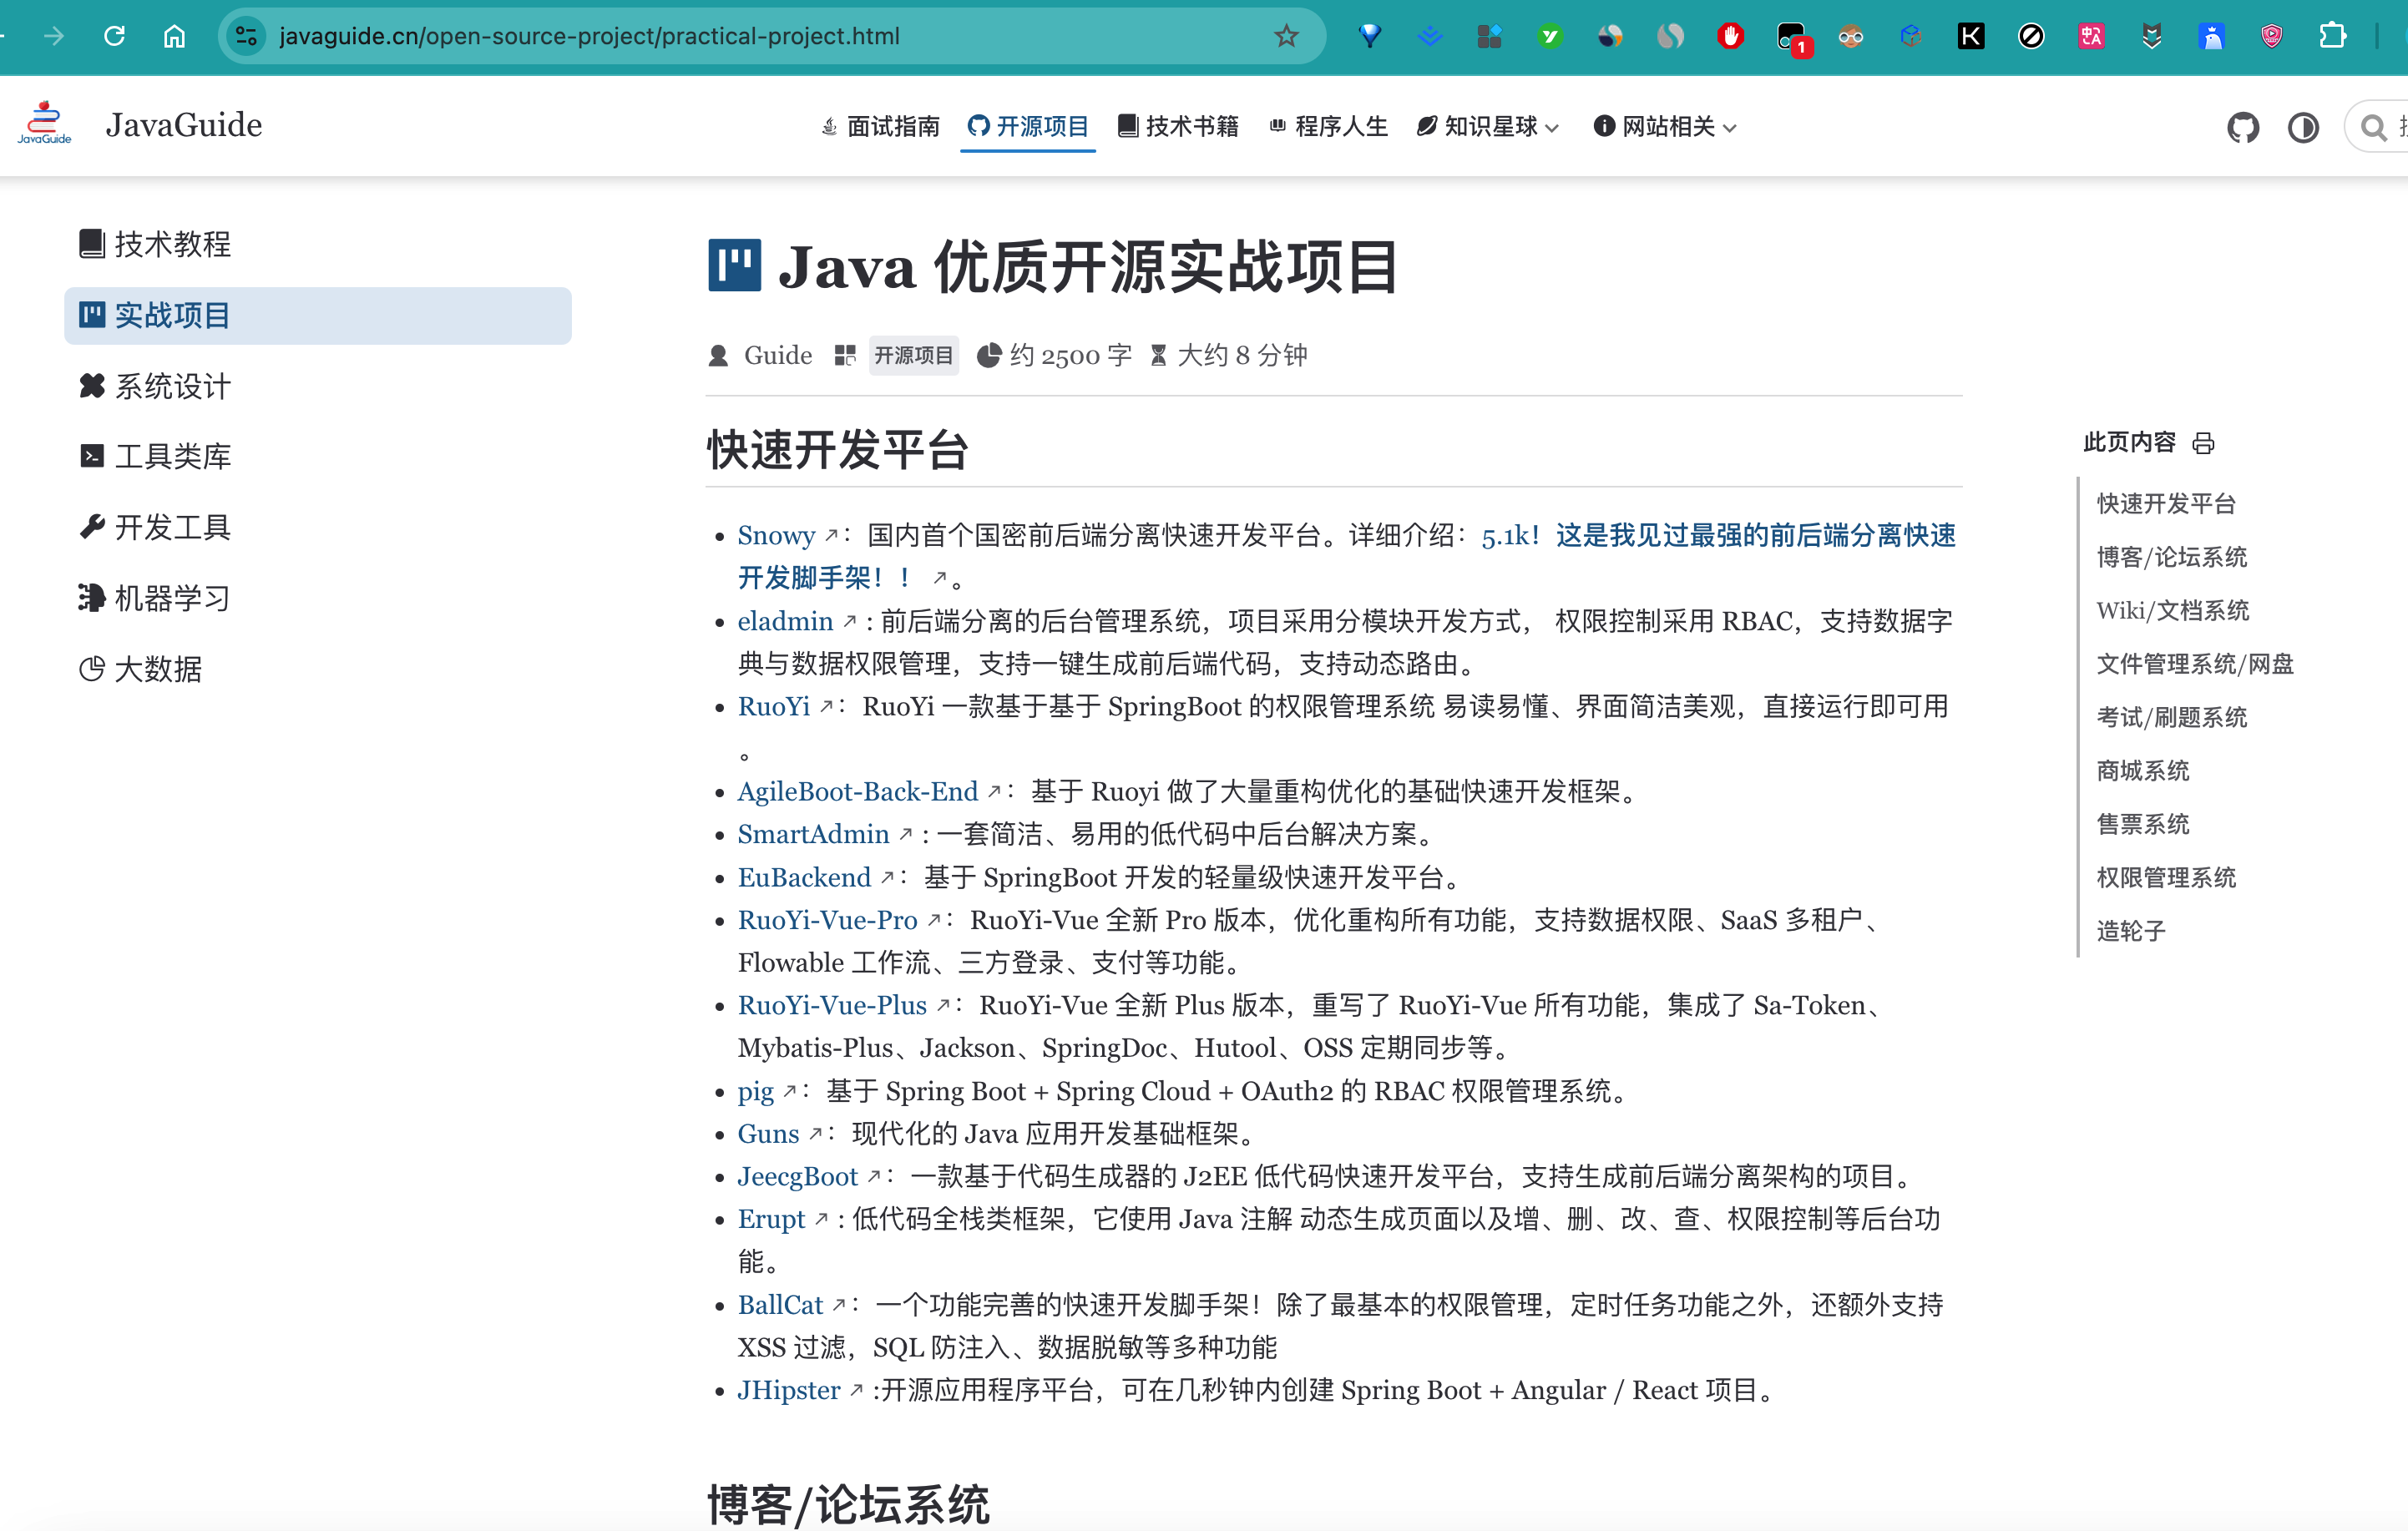Click the blue diamond extension icon
Viewport: 2408px width, 1531px height.
point(1370,36)
